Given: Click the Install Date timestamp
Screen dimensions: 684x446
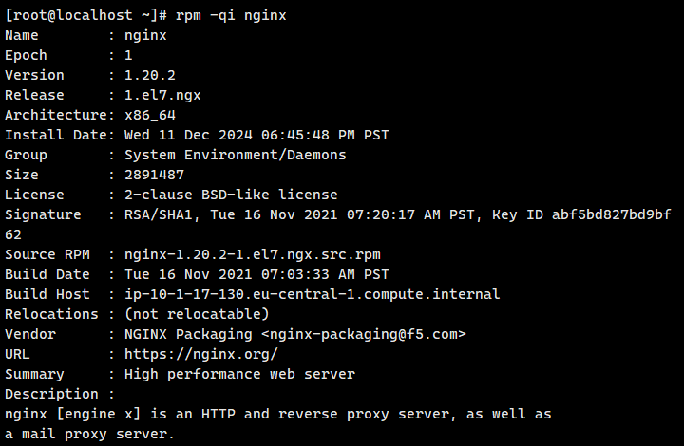Looking at the screenshot, I should [256, 135].
